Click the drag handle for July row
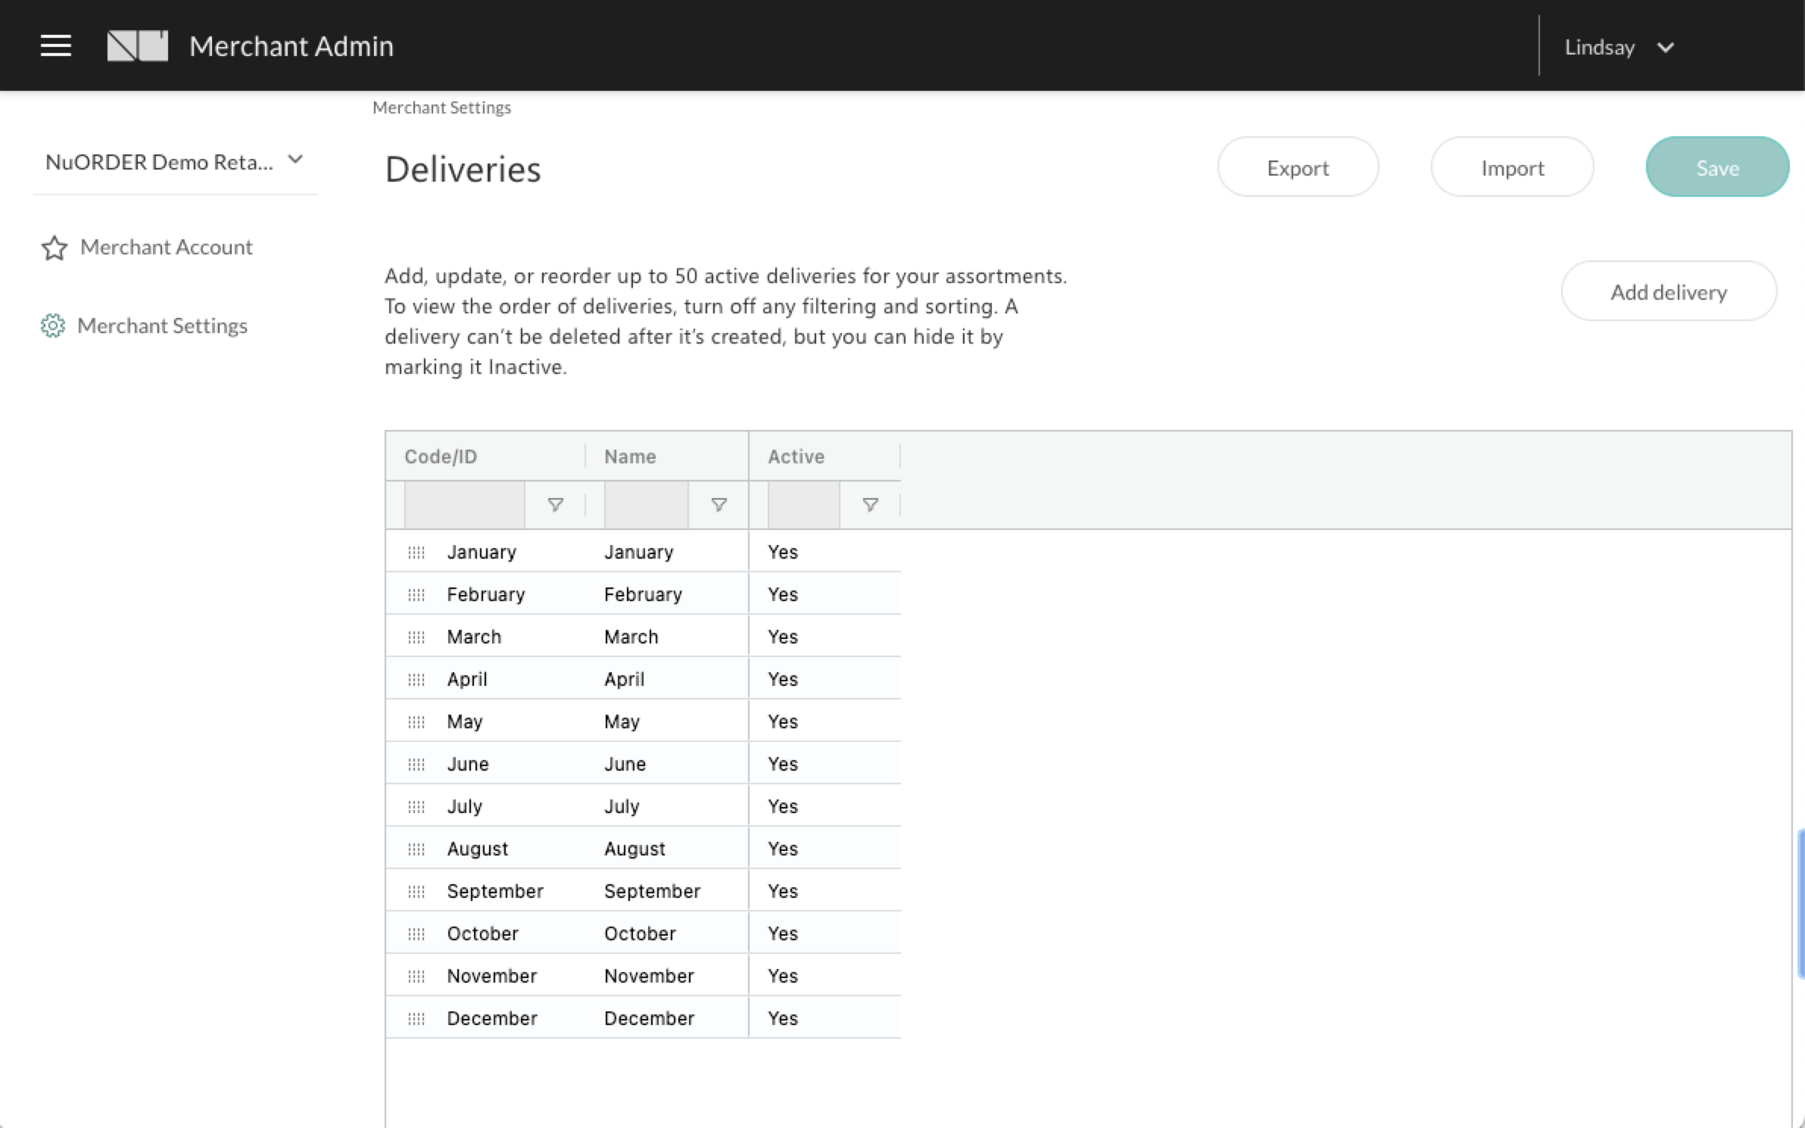Screen dimensions: 1805x1128 click(x=416, y=806)
